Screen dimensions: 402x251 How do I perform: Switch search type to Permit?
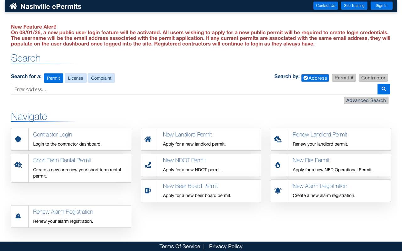coord(53,78)
